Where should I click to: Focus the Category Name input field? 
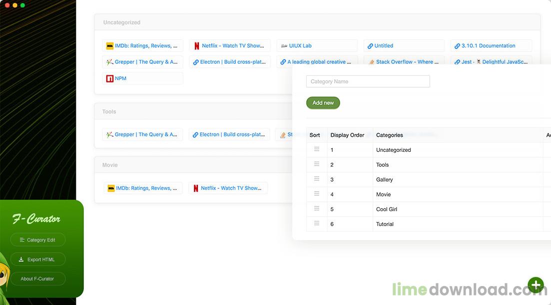368,81
